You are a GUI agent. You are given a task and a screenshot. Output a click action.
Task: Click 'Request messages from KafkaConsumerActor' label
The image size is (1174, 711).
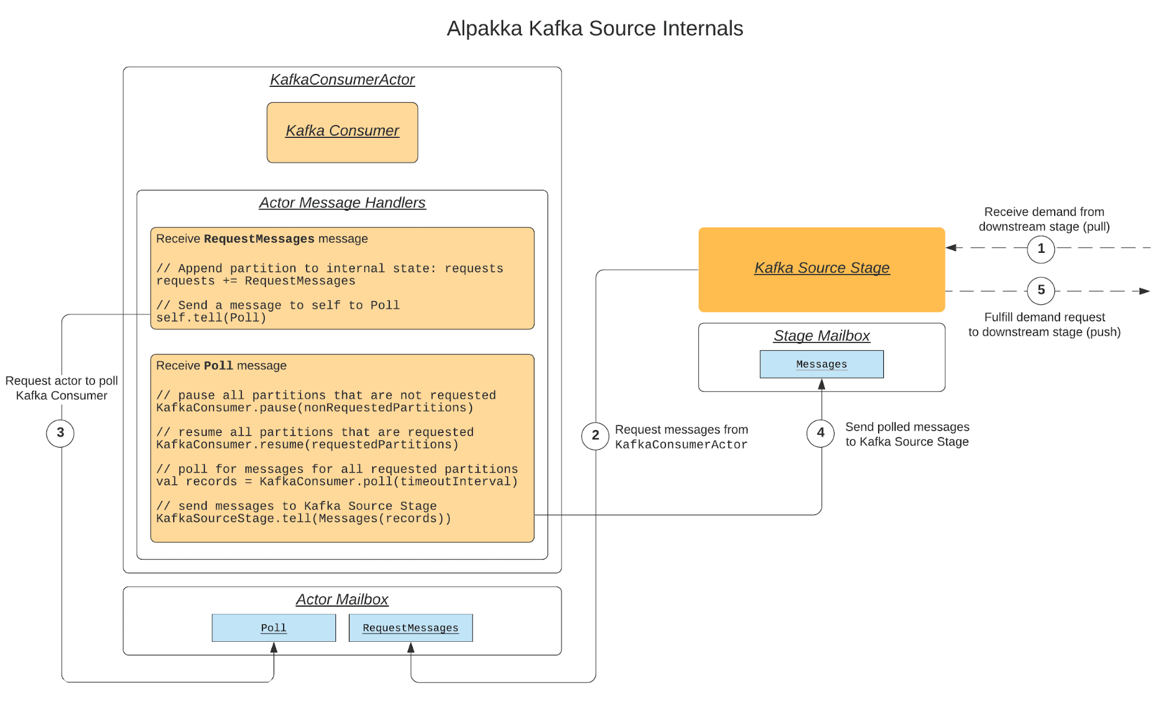click(681, 437)
